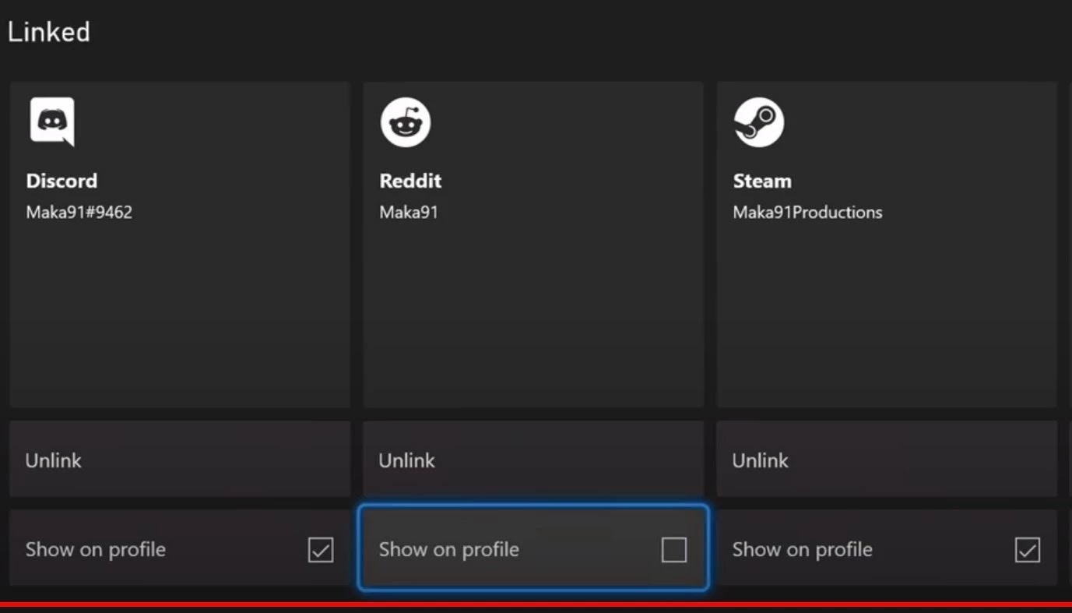
Task: Check Show on profile for Reddit
Action: coord(674,550)
